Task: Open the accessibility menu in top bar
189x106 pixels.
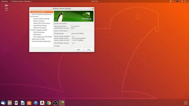Action: pyautogui.click(x=171, y=1)
